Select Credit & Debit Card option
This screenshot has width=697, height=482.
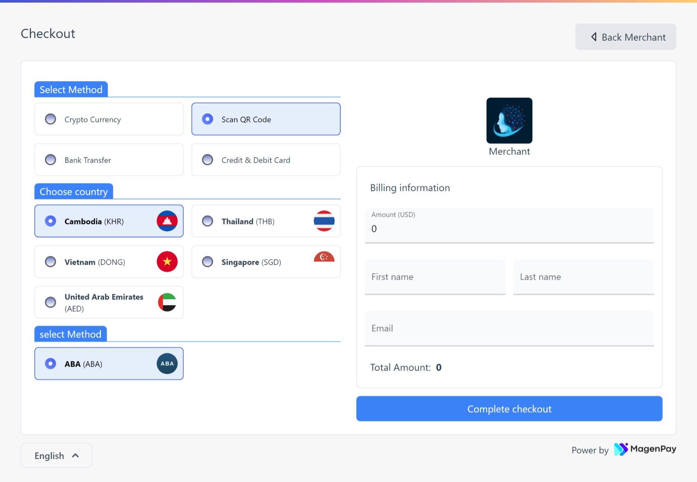[x=208, y=160]
